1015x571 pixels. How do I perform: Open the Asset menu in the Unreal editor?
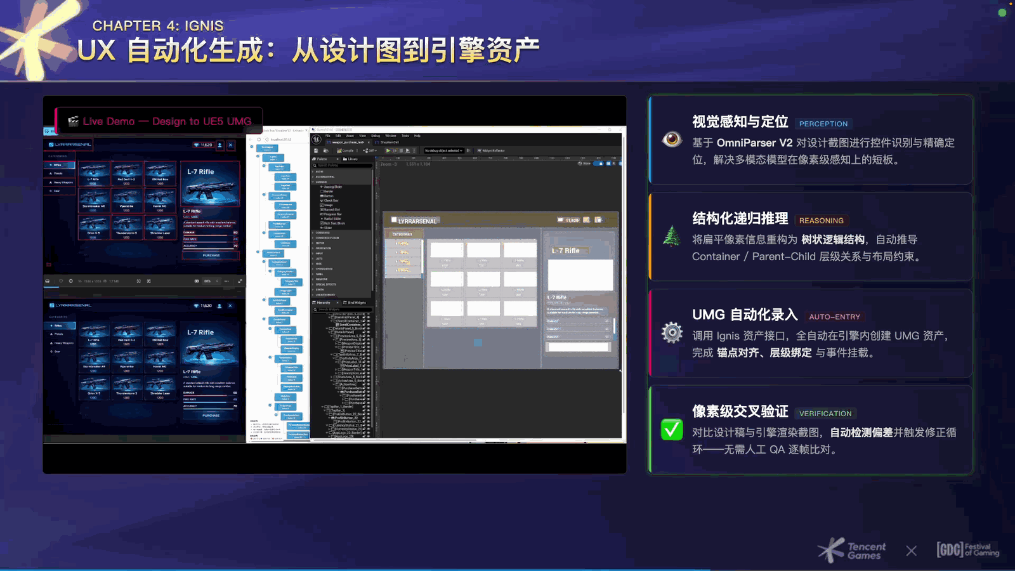pos(350,136)
